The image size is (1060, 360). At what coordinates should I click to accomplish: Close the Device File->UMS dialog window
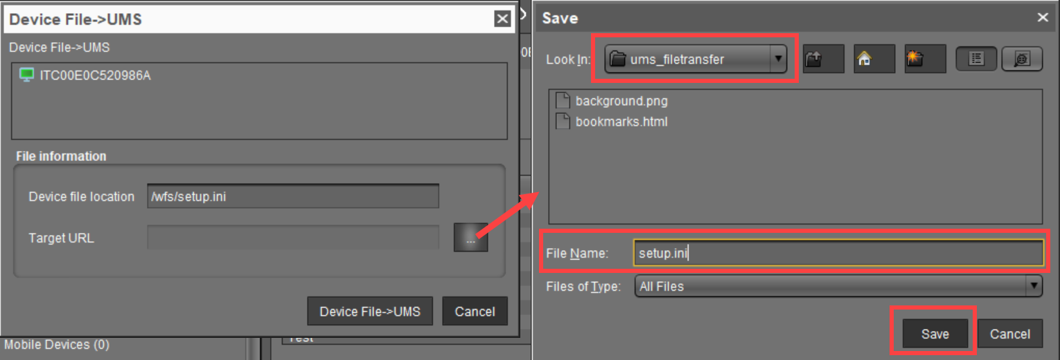(503, 19)
